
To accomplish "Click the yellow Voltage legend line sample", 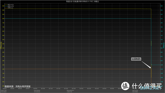I will 6,5.
